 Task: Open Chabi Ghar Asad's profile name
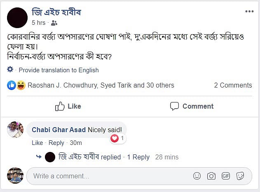coord(59,130)
